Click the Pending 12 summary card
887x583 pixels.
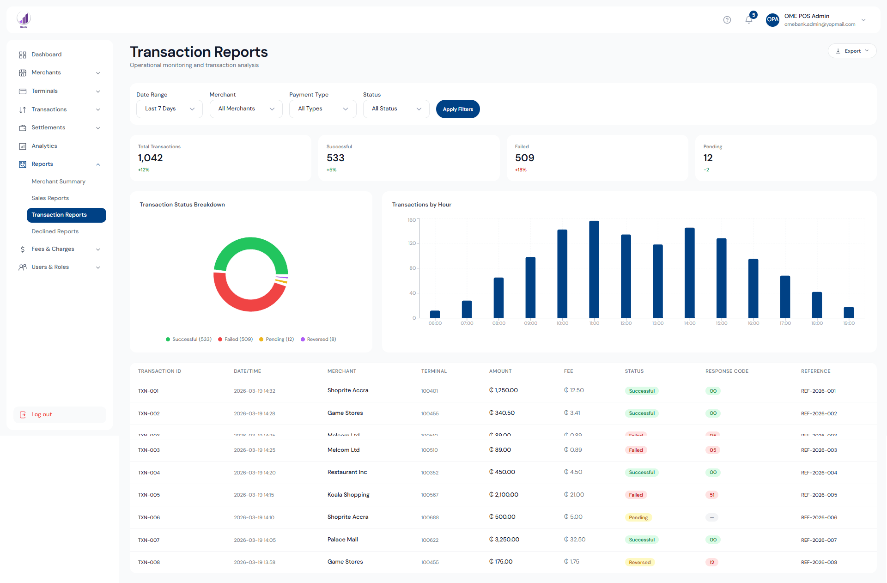pos(786,158)
